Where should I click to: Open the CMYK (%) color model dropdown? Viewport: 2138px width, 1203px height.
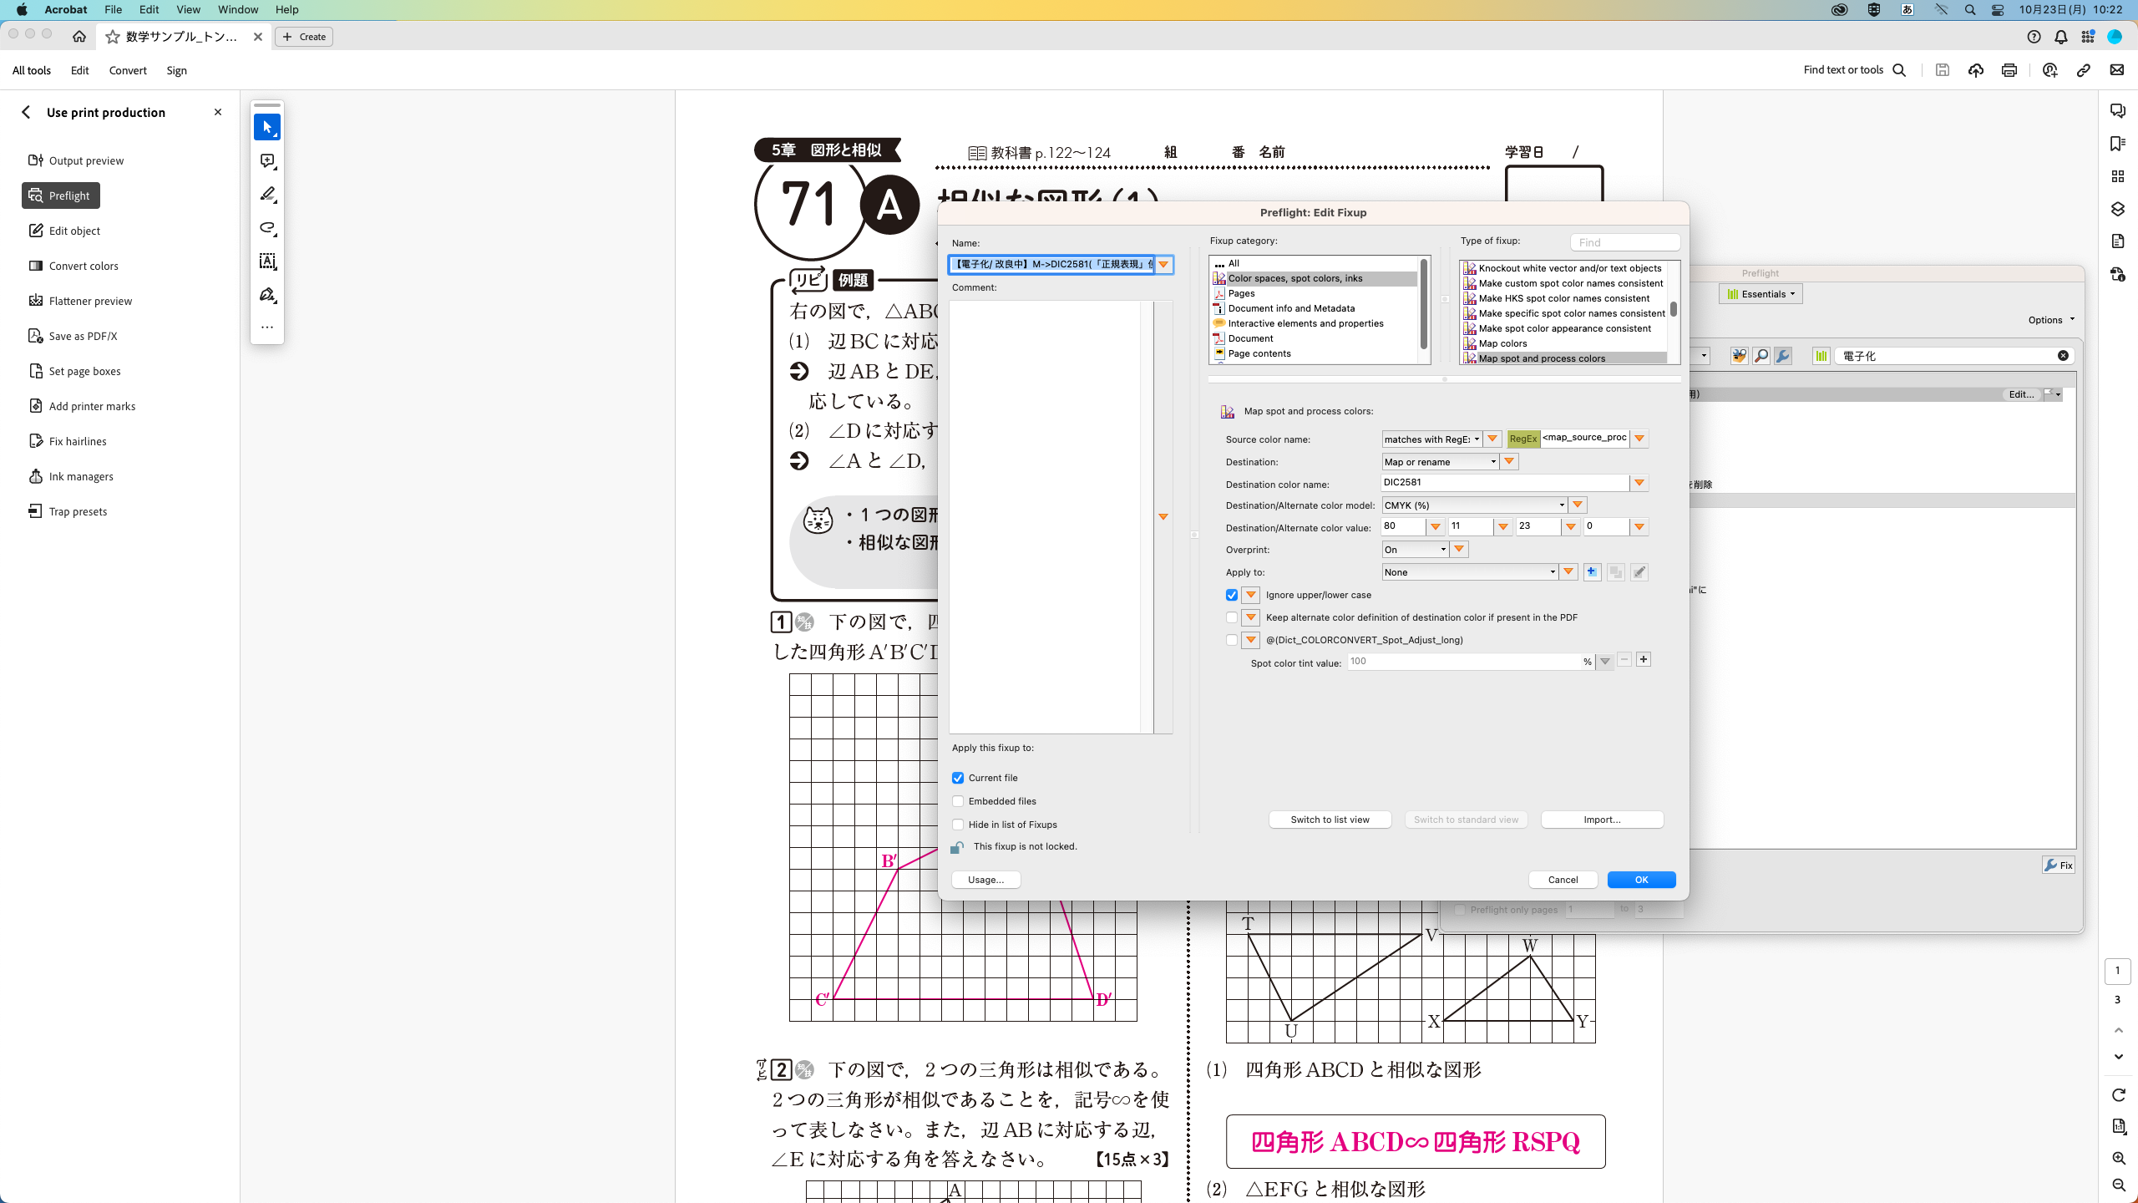coord(1474,505)
